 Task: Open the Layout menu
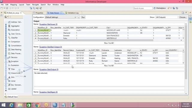point(21,4)
